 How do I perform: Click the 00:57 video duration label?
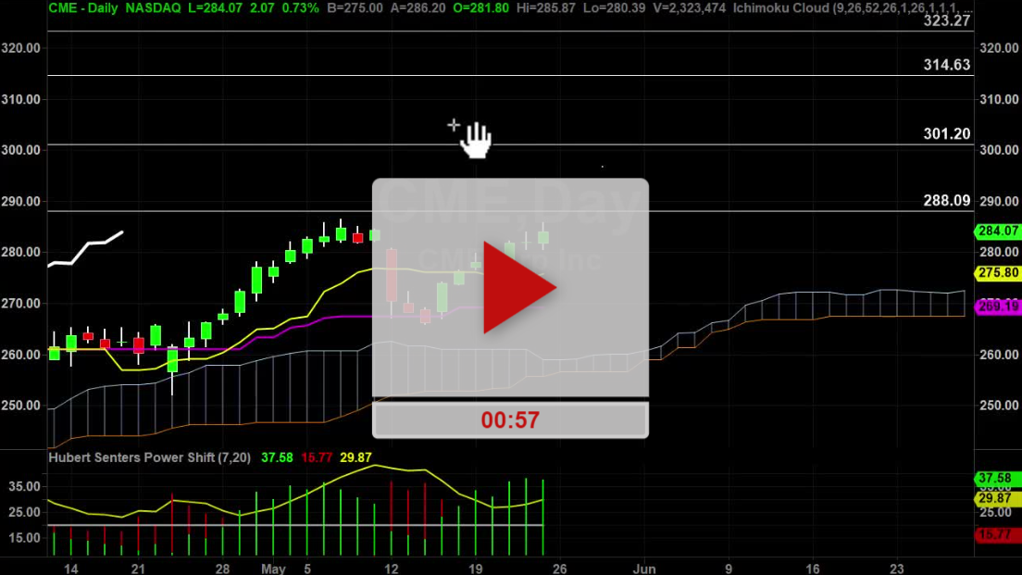pos(510,420)
